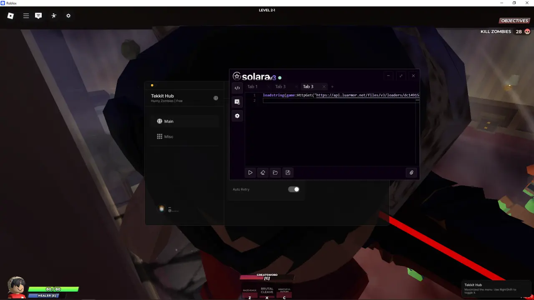Minimize the Roblox window
Image resolution: width=534 pixels, height=300 pixels.
click(x=501, y=3)
